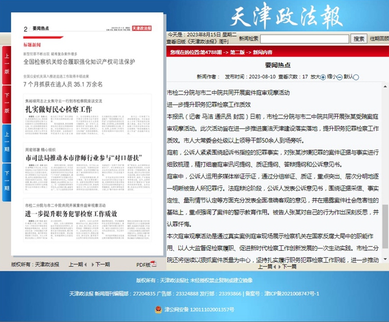This screenshot has height=322, width=389.
Task: Click the 津公网安备 12011102001357号 link
Action: tap(199, 310)
